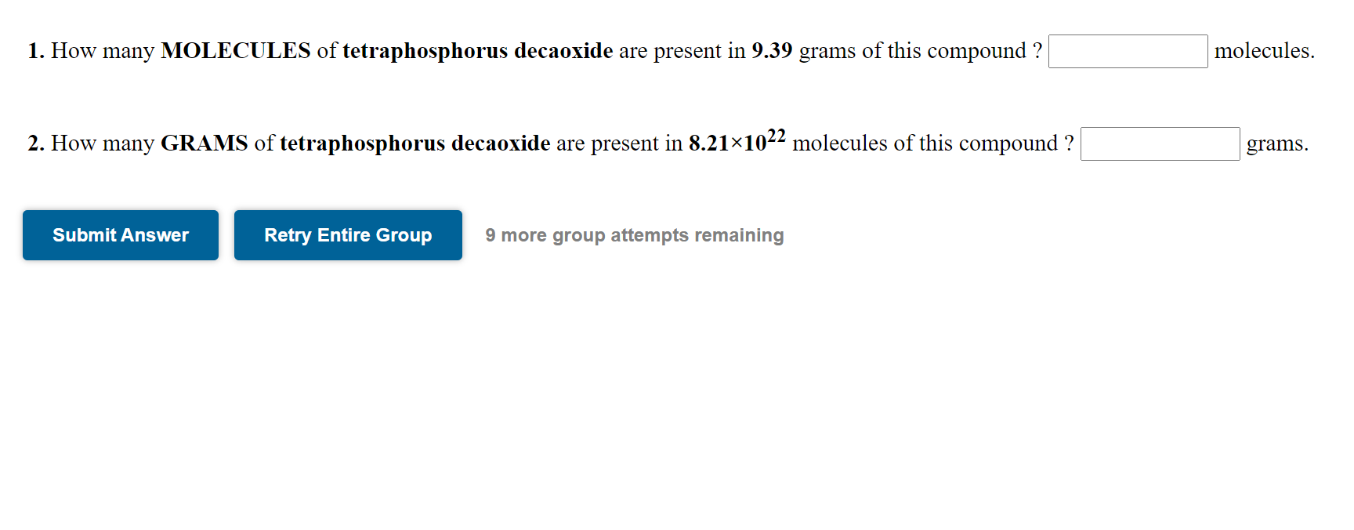Click the Submit Answer button
Screen dimensions: 1354x530
(x=120, y=235)
